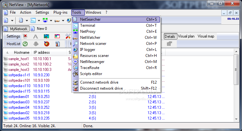The image size is (242, 131).
Task: Select host softpedia-s101
Action: coord(19,80)
